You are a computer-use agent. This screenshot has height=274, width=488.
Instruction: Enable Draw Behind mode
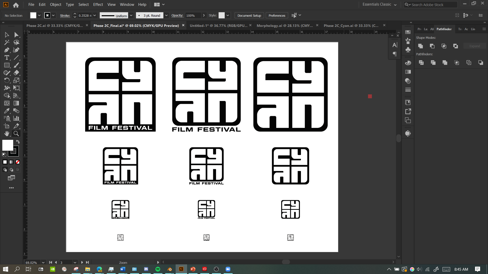(11, 169)
